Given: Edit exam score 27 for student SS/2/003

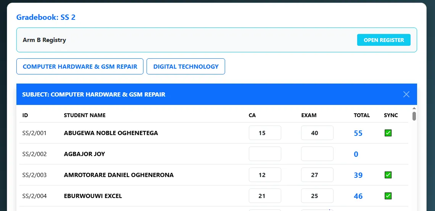Looking at the screenshot, I should [x=317, y=175].
